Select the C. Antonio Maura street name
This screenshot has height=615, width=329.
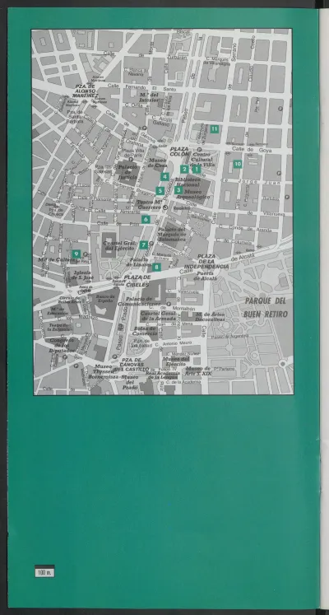click(173, 342)
